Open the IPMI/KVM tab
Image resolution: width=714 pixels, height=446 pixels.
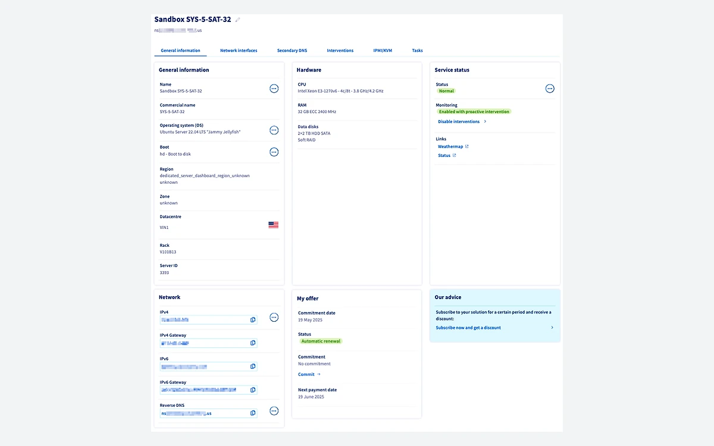[x=383, y=51]
